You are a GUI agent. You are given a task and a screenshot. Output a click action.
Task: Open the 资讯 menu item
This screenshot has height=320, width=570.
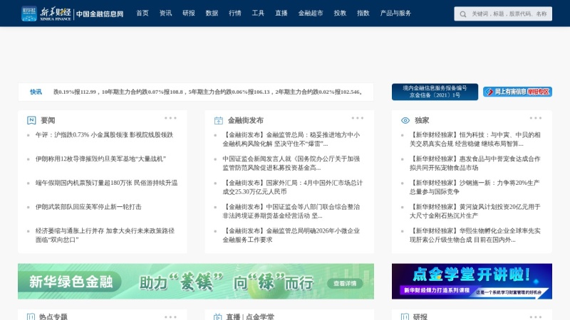[165, 14]
